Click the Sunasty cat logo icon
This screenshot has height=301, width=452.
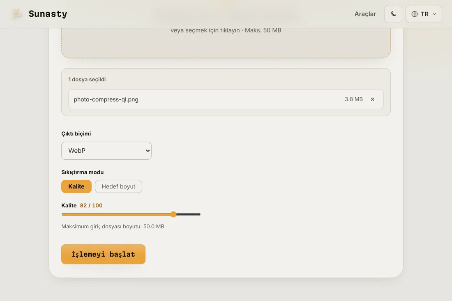[x=17, y=14]
